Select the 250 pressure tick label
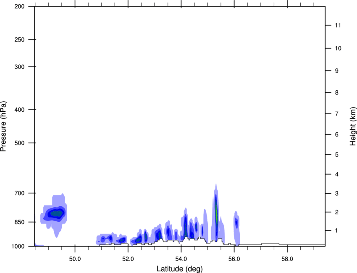 pyautogui.click(x=19, y=39)
